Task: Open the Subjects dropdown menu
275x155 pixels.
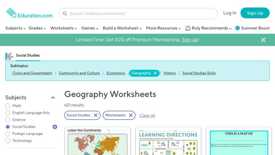Action: click(x=15, y=28)
